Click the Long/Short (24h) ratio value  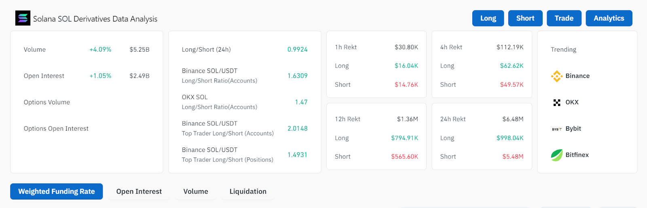point(297,50)
